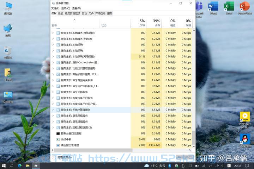The width and height of the screenshot is (254, 169).
Task: Select the 吕承儒 user folder desktop icon
Action: [x=8, y=75]
